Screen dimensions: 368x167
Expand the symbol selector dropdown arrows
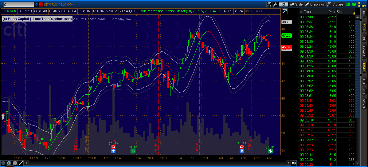(x=36, y=4)
